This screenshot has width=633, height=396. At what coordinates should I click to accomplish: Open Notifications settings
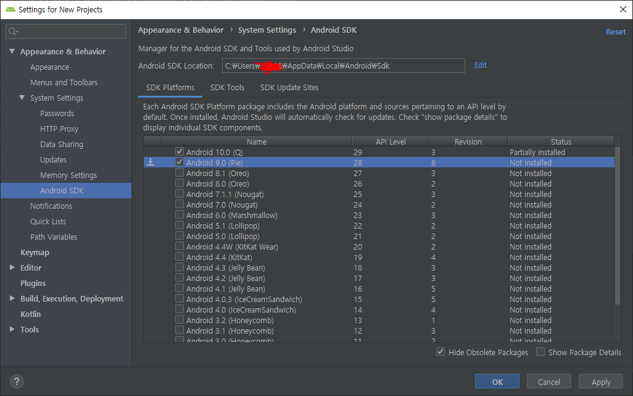point(51,206)
